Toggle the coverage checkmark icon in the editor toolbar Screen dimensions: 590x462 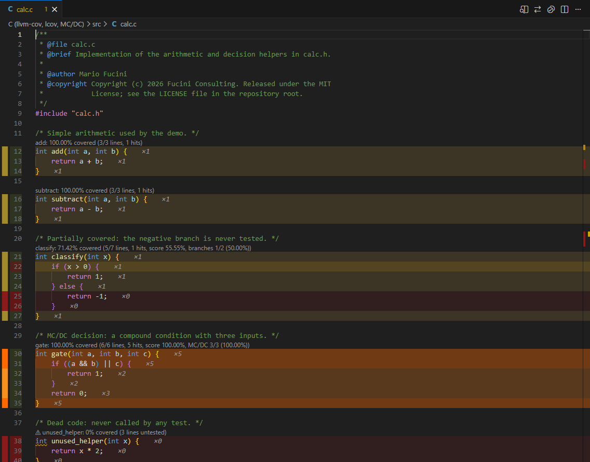[x=551, y=9]
